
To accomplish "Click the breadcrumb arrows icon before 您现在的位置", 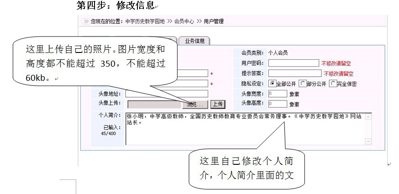I will [85, 21].
